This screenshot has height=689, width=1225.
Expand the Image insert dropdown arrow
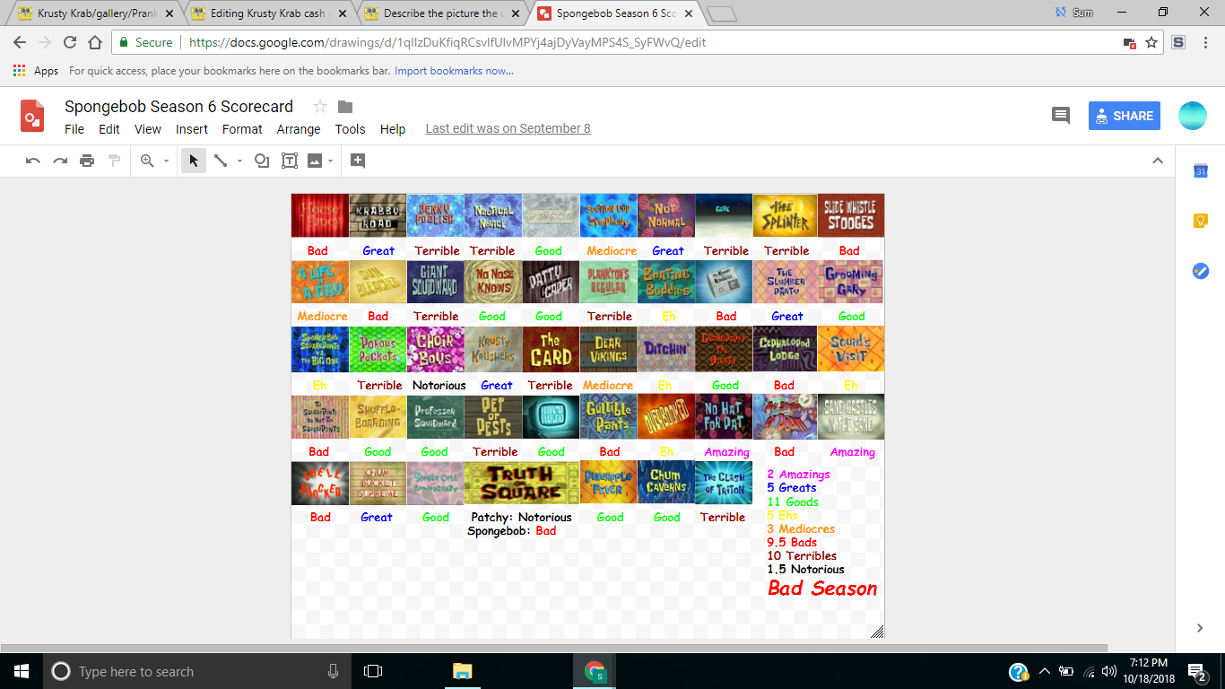tap(331, 161)
